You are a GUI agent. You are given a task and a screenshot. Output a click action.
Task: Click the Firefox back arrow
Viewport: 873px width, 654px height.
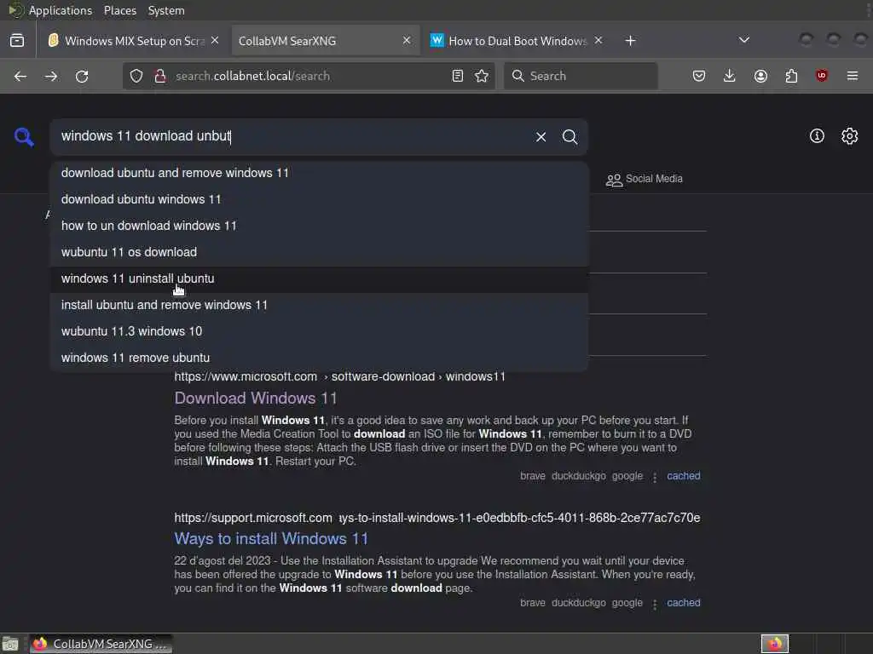pos(20,76)
